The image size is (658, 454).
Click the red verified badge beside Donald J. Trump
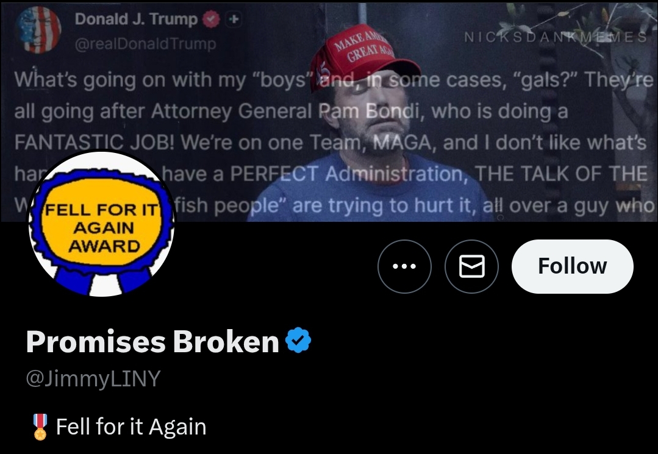click(211, 20)
